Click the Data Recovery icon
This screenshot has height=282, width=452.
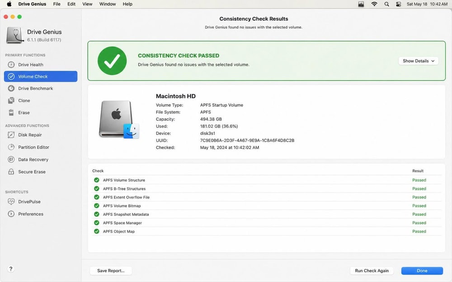[x=11, y=159]
